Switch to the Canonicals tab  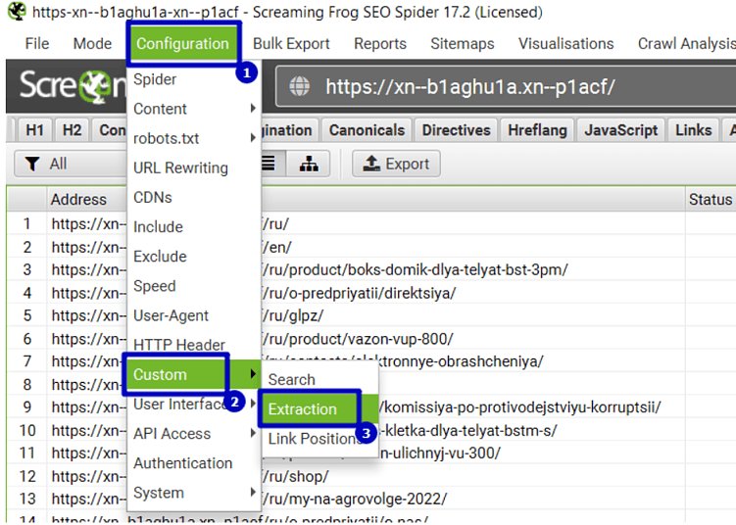pos(367,130)
